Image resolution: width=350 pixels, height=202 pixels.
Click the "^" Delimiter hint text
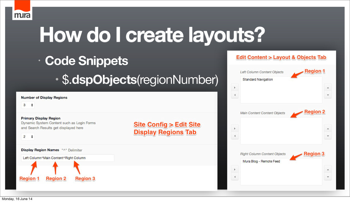click(x=72, y=150)
